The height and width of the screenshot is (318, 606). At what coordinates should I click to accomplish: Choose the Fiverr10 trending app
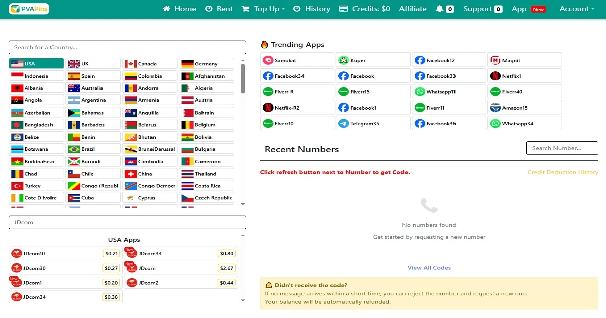(x=297, y=123)
